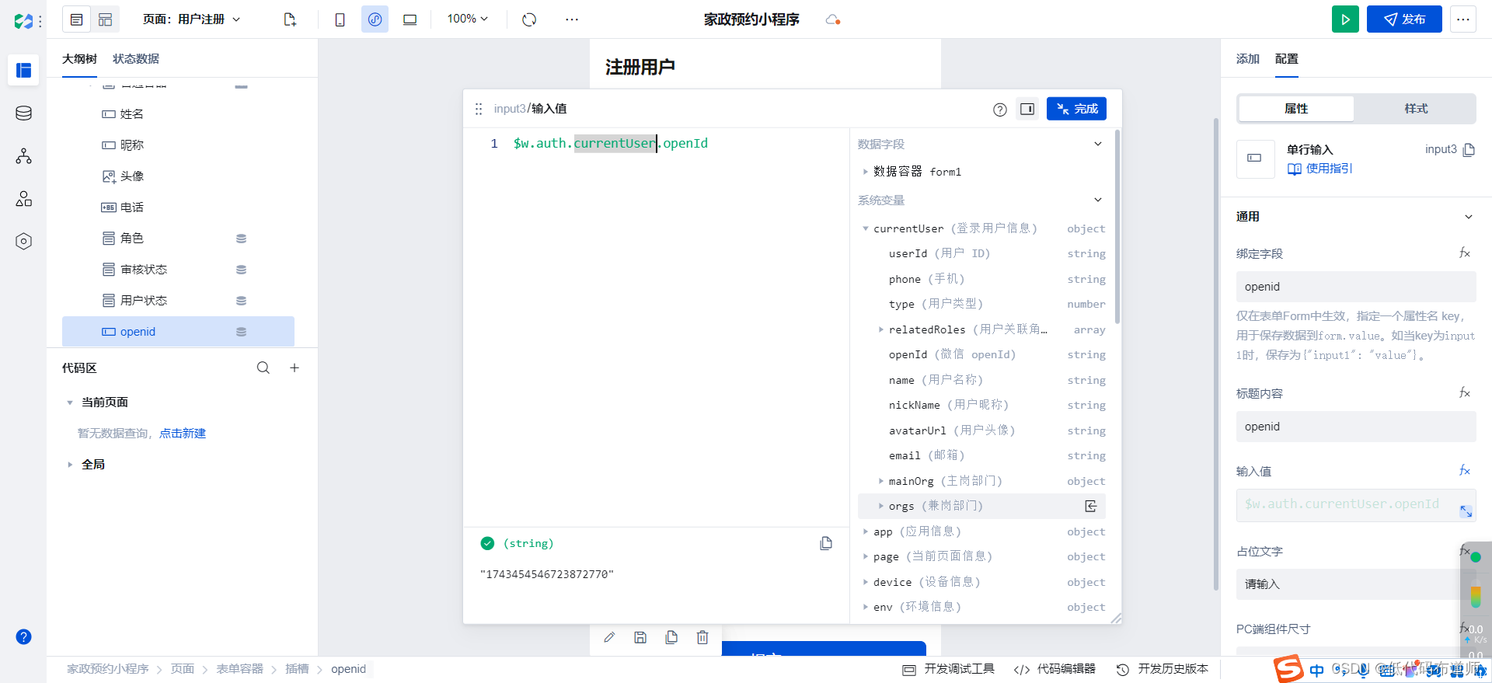
Task: Expand the 全局 code section
Action: click(70, 465)
